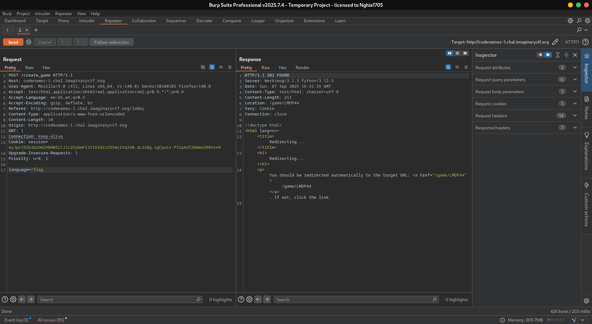Open the Custom actions side panel
The image size is (592, 324).
pyautogui.click(x=586, y=185)
